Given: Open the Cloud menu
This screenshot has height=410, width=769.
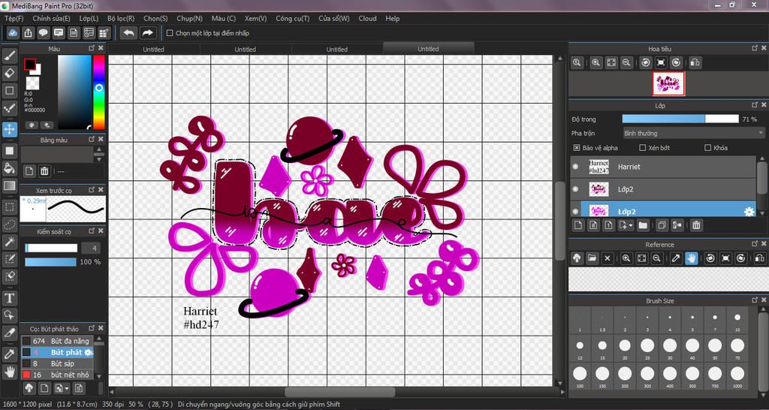Looking at the screenshot, I should [x=367, y=18].
